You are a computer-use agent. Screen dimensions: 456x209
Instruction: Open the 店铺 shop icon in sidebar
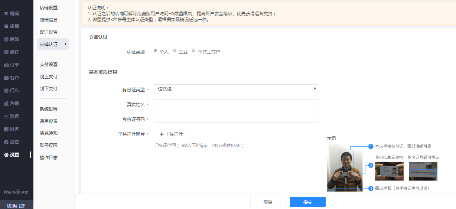pyautogui.click(x=6, y=26)
